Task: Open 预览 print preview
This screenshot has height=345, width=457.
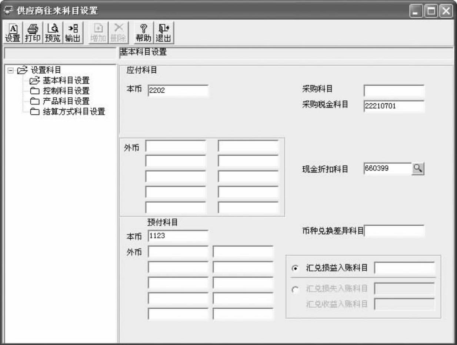Action: (53, 33)
